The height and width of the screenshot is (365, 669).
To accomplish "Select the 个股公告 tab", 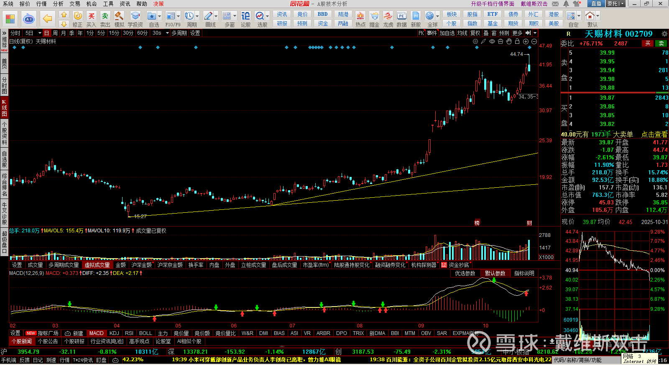I will pyautogui.click(x=48, y=341).
